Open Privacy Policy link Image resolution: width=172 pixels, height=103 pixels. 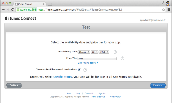(115, 97)
